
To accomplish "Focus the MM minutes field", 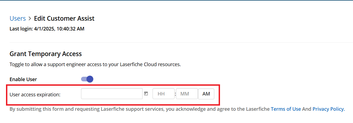I will [x=187, y=94].
